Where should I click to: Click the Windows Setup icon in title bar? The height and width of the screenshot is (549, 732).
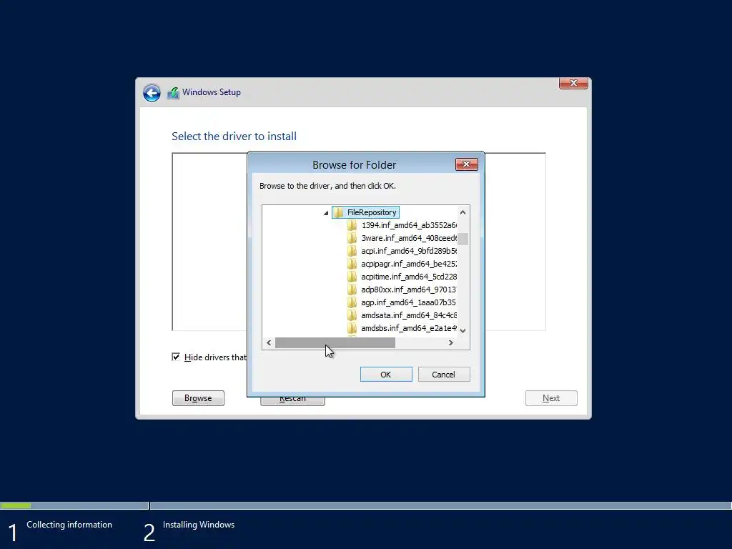tap(173, 93)
